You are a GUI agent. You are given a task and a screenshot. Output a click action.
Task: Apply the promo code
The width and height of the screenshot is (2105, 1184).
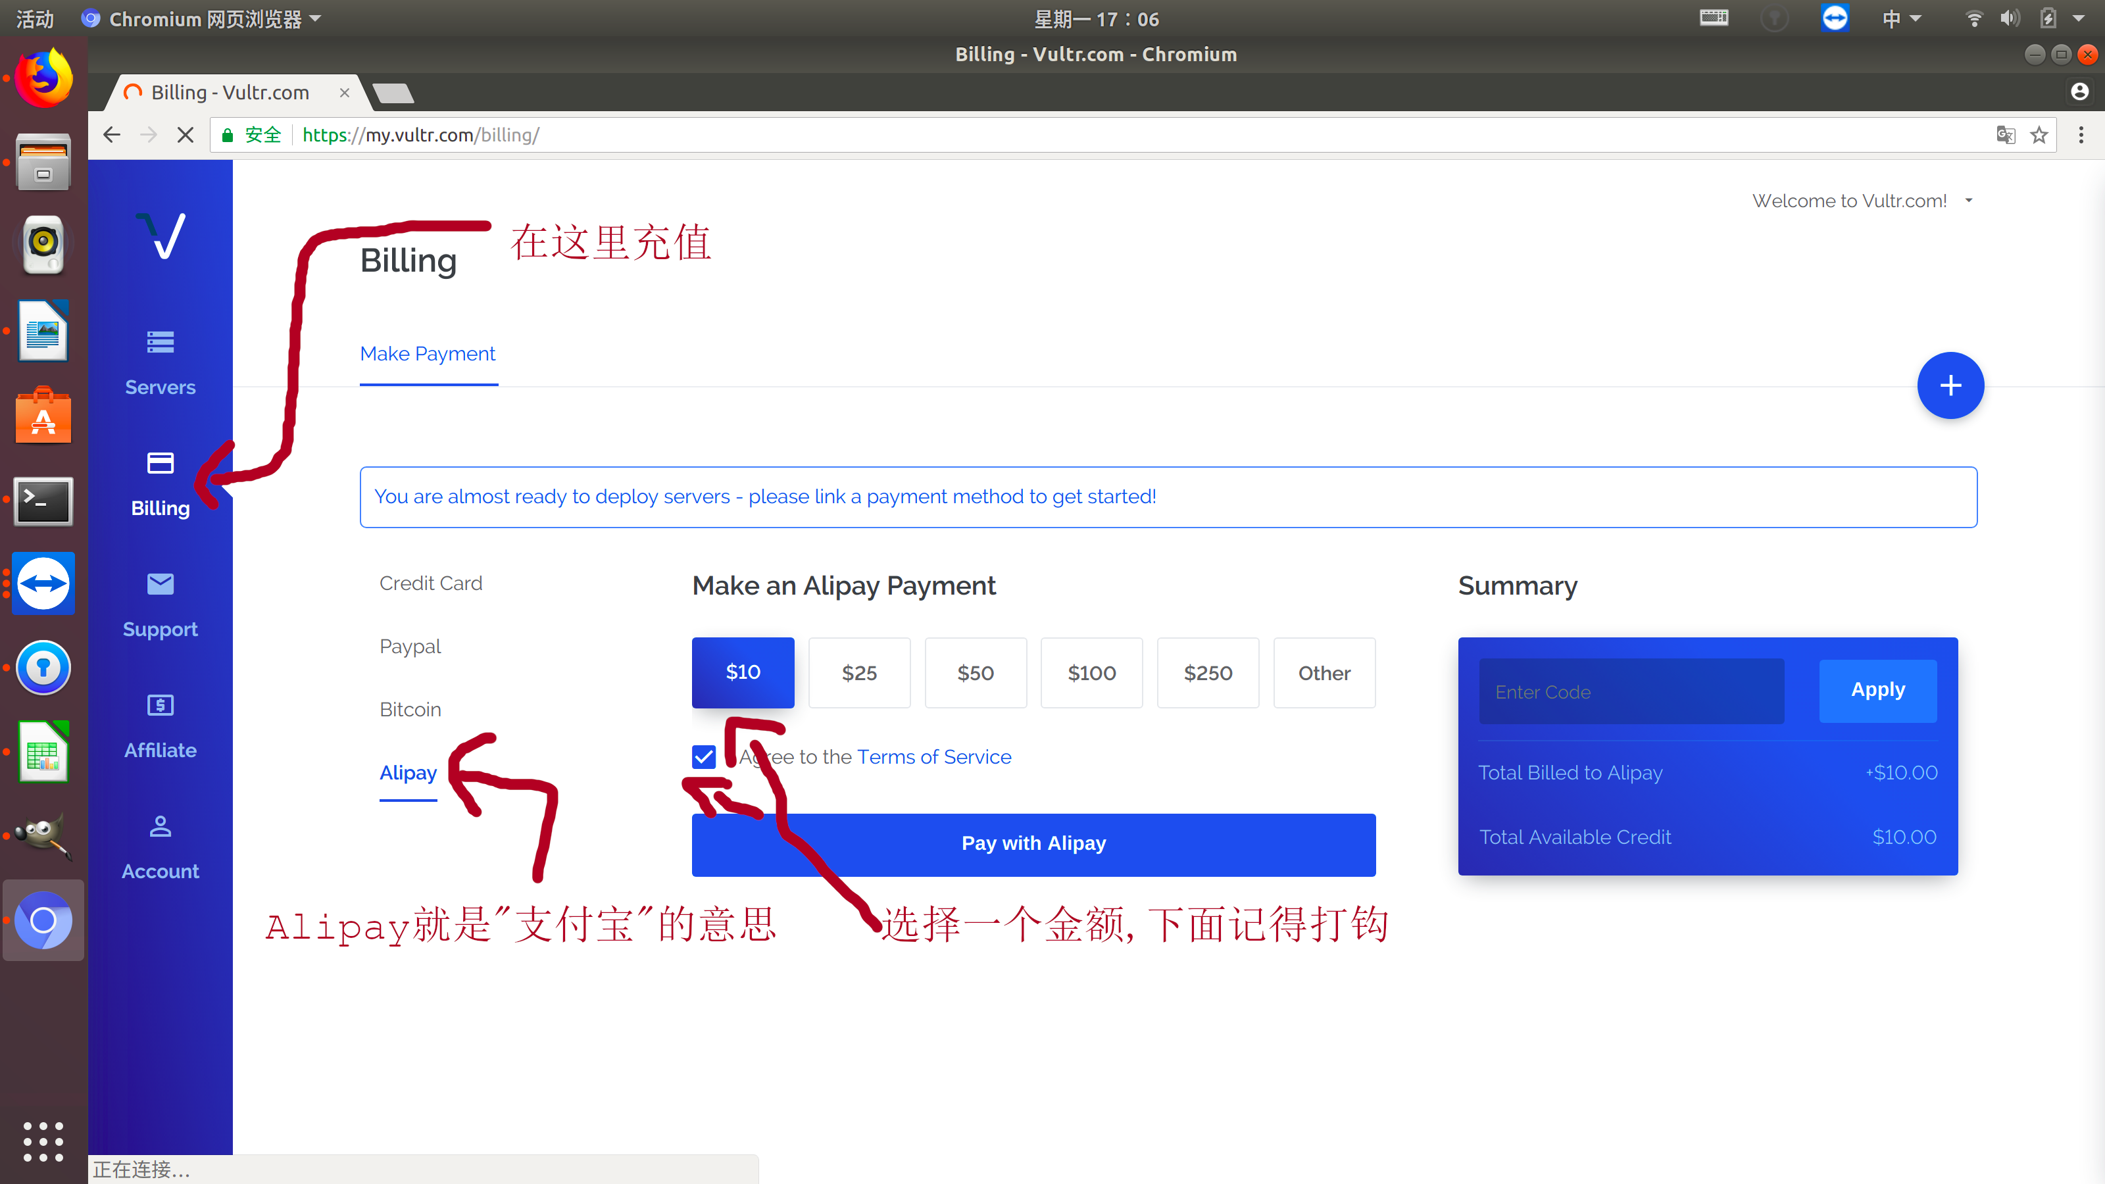pos(1877,691)
